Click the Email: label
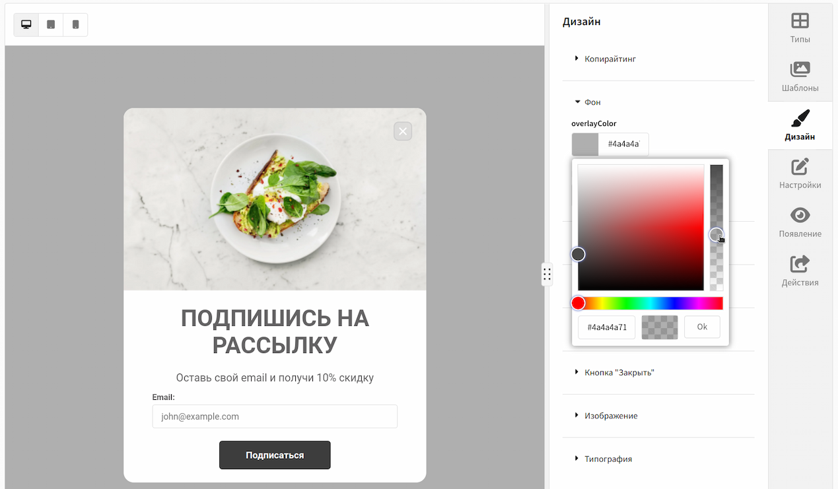 click(x=163, y=397)
